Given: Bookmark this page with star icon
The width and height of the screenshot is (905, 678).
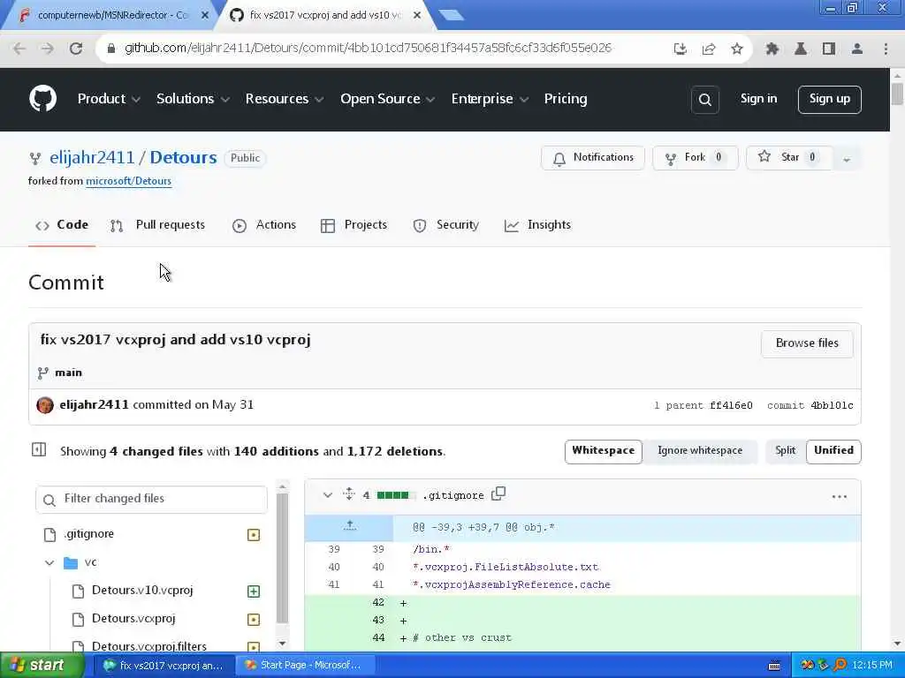Looking at the screenshot, I should coord(736,49).
